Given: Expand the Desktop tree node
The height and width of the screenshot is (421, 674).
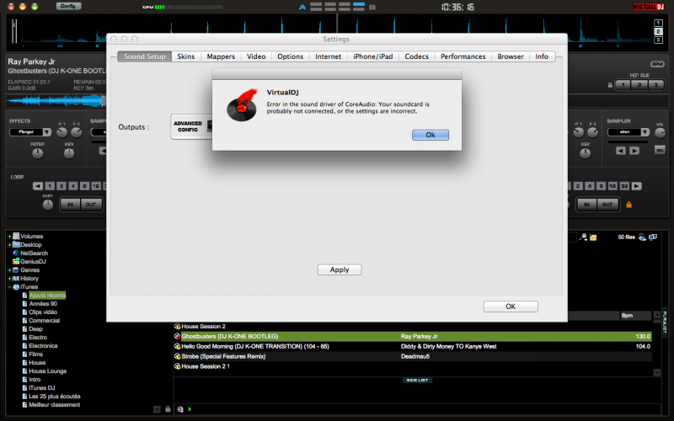Looking at the screenshot, I should coord(9,245).
